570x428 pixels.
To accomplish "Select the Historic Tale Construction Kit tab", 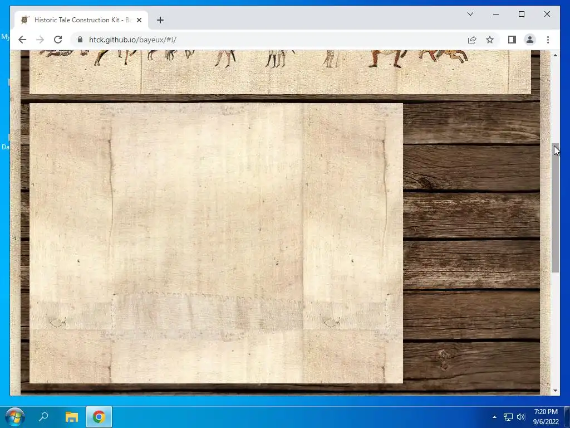I will [81, 20].
